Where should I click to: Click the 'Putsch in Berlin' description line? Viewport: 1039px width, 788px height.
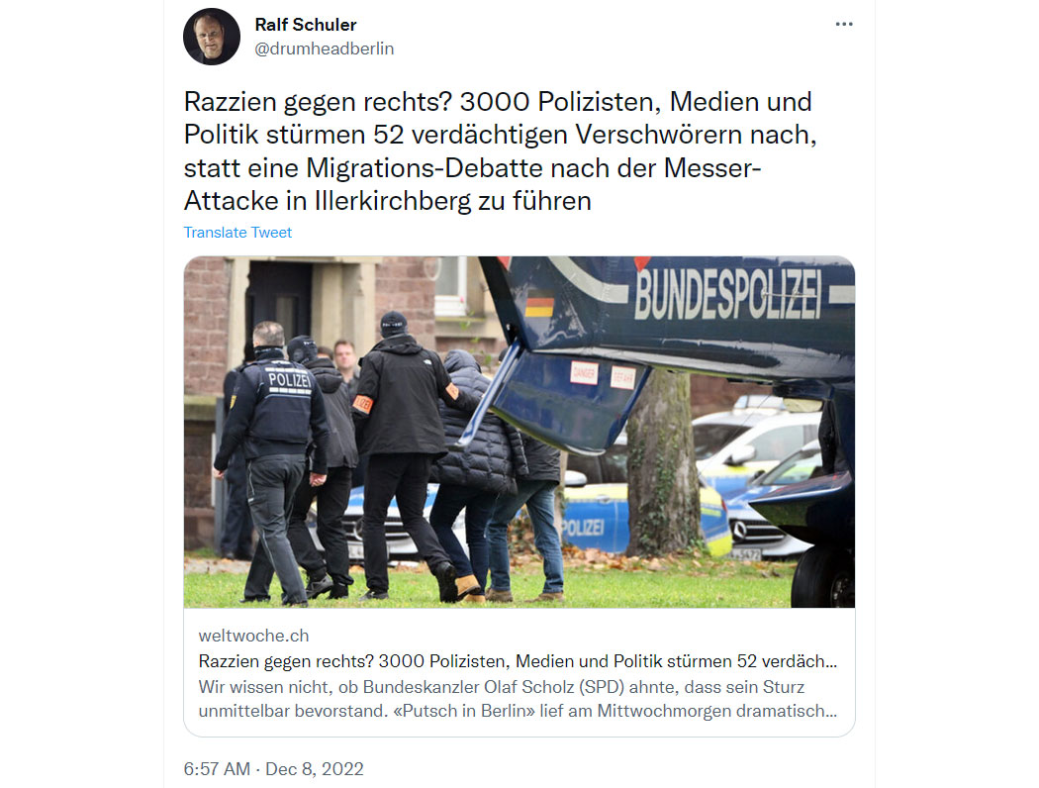518,711
